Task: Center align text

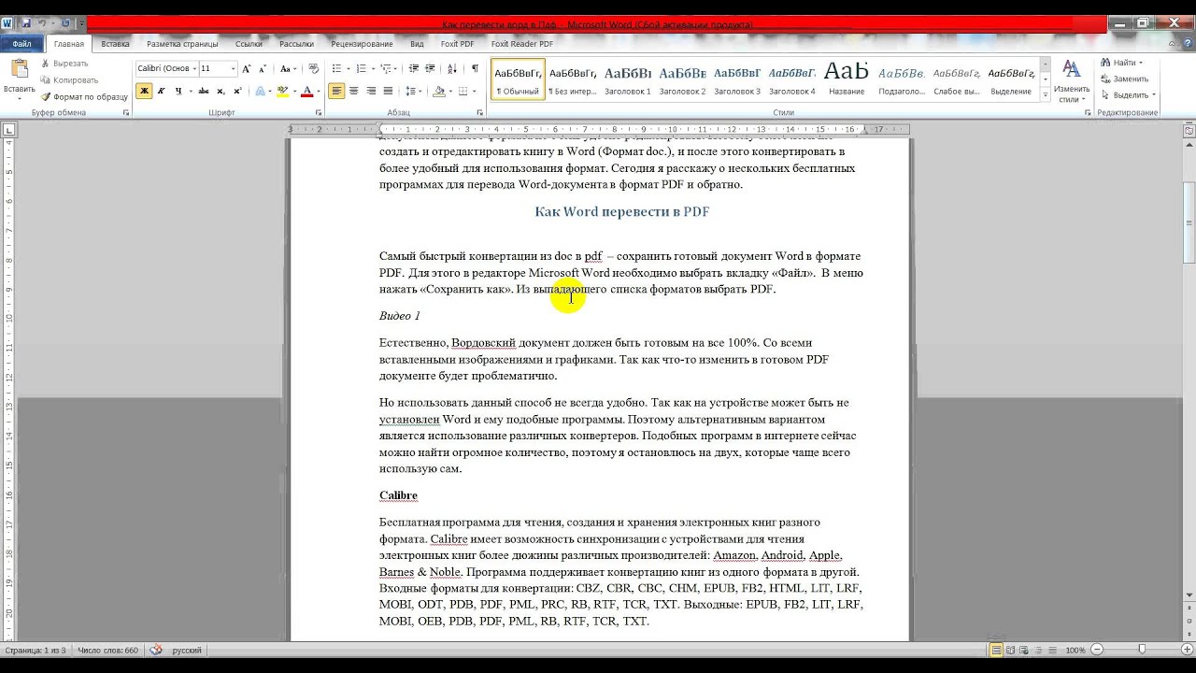Action: click(x=355, y=92)
